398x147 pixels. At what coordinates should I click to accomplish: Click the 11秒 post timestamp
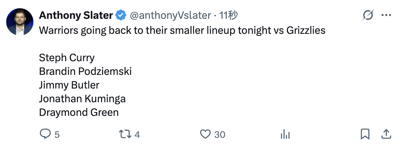pos(229,15)
